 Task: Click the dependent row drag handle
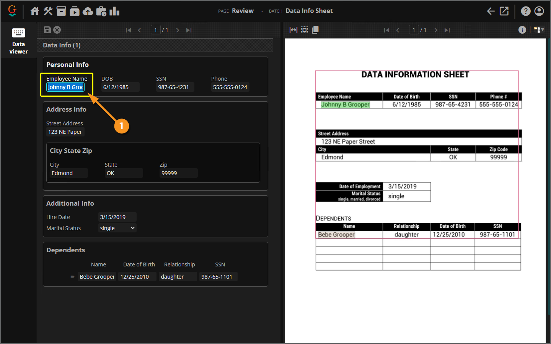pyautogui.click(x=72, y=277)
